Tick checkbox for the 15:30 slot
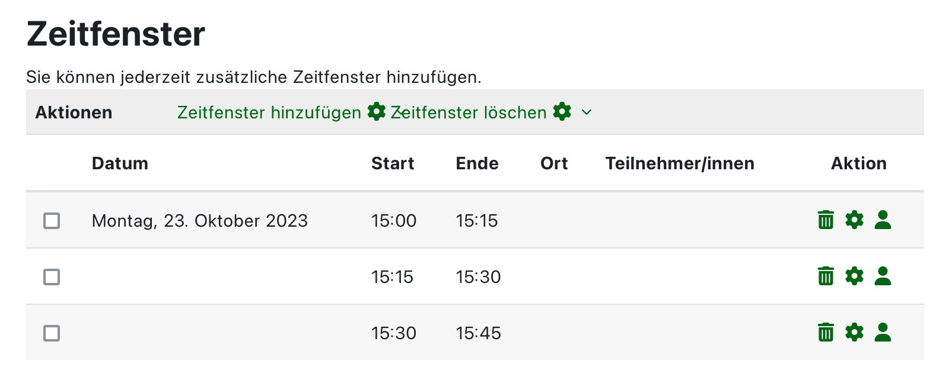The width and height of the screenshot is (949, 380). coord(52,333)
